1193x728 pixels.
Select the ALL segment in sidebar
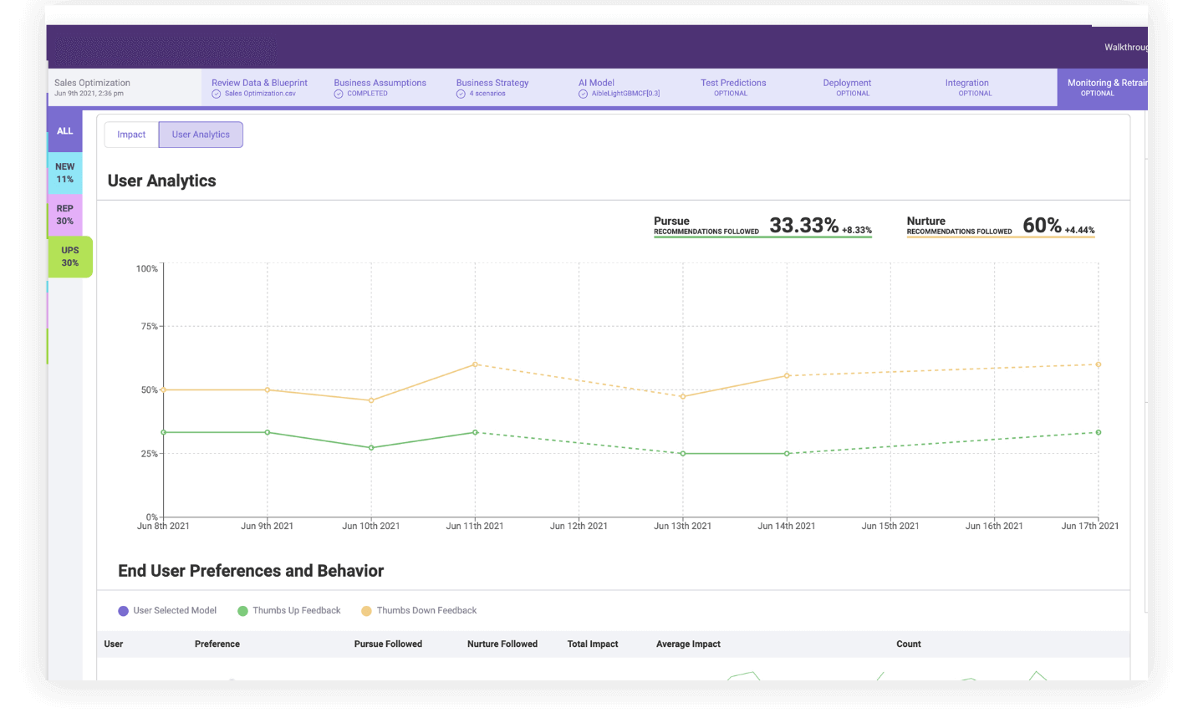tap(64, 131)
